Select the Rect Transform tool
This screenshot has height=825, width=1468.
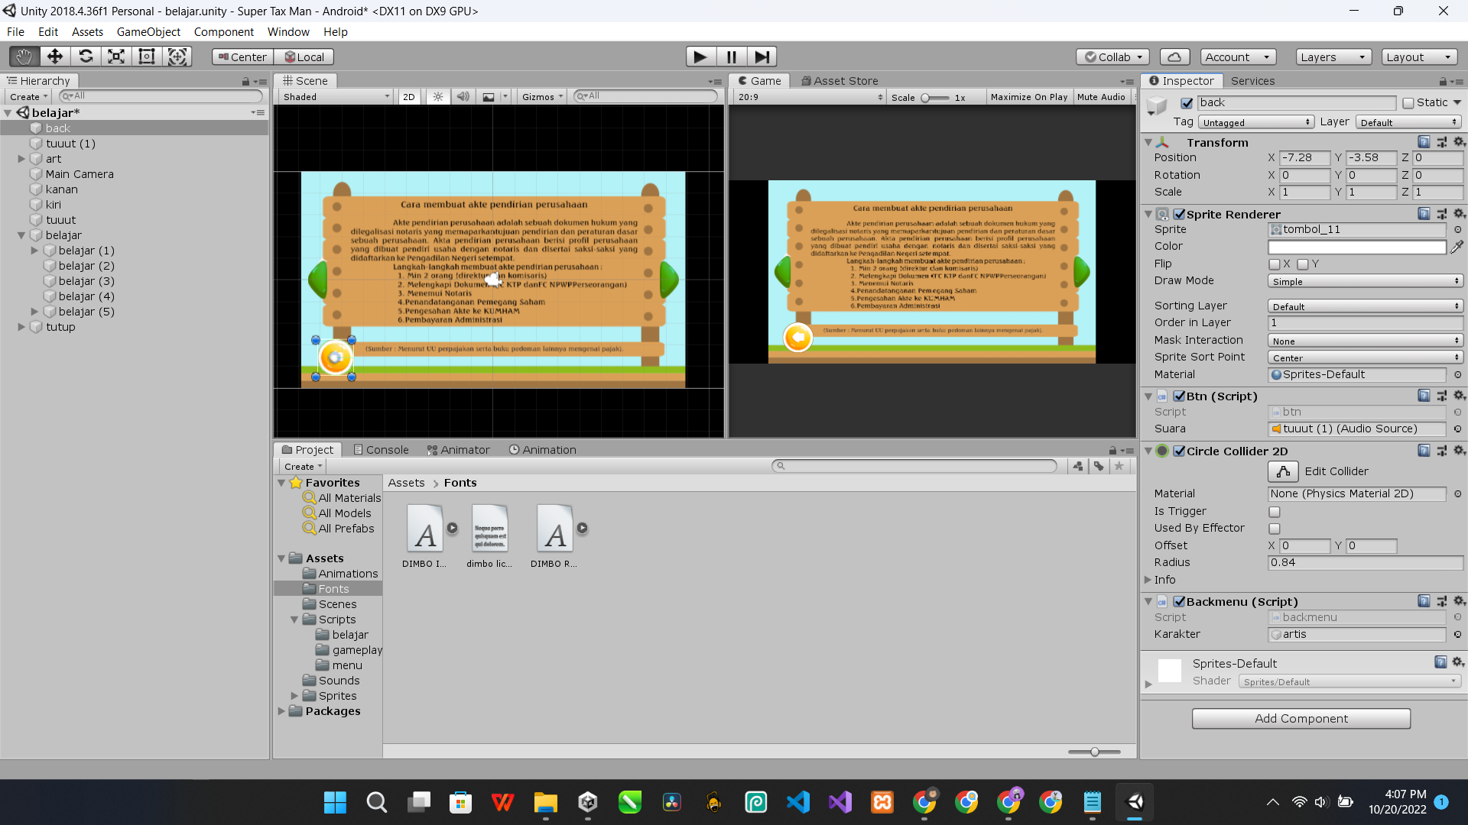(x=147, y=57)
